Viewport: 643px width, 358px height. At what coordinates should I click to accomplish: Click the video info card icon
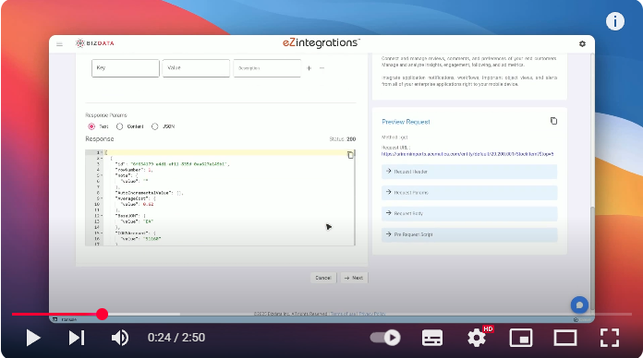pos(614,21)
